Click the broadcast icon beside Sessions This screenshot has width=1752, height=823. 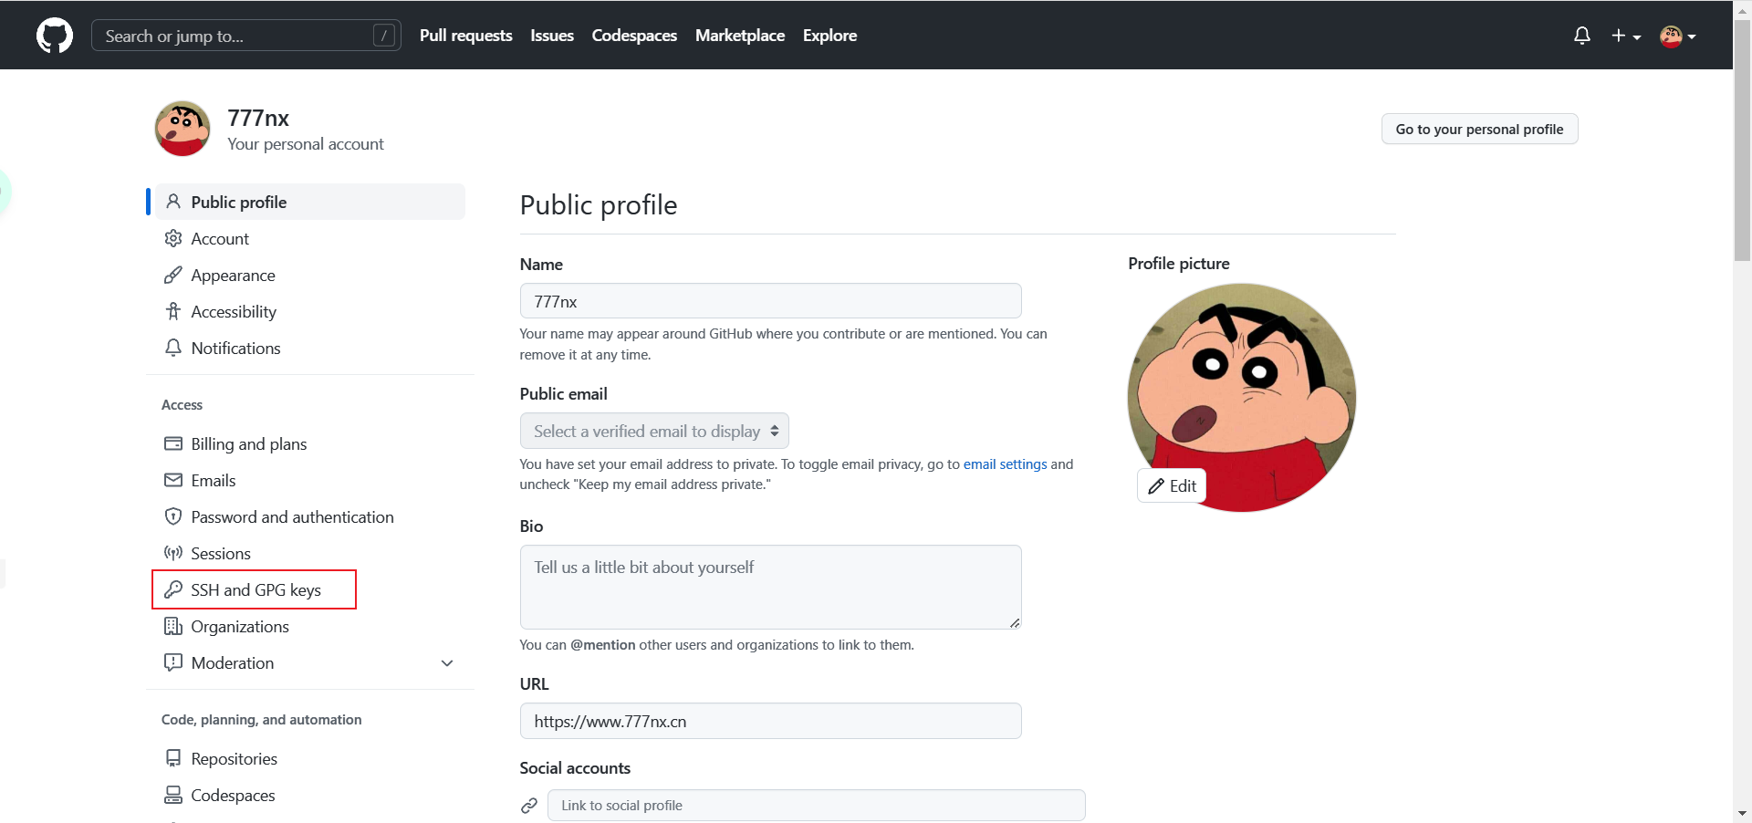coord(173,553)
